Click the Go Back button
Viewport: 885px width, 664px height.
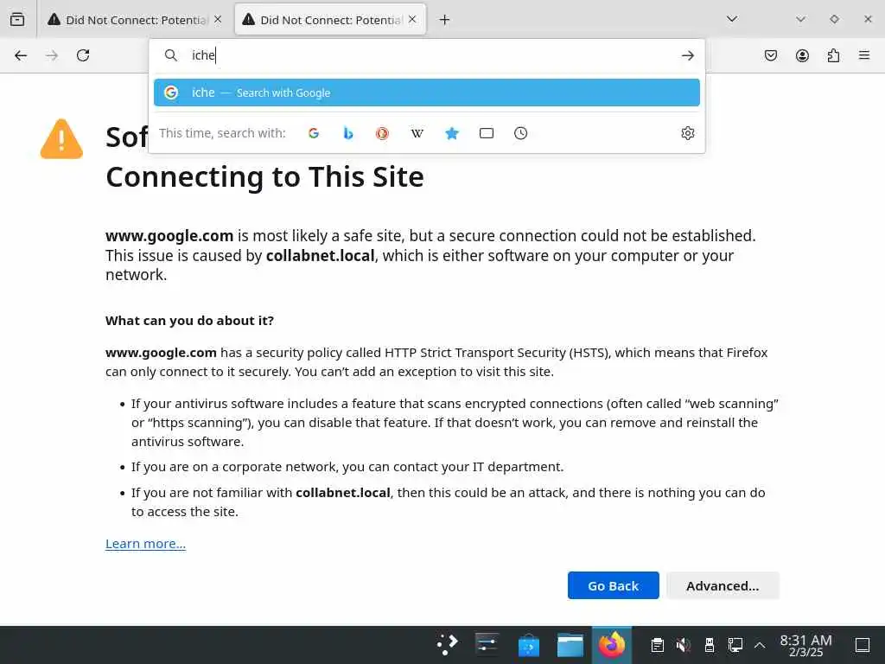click(x=613, y=585)
